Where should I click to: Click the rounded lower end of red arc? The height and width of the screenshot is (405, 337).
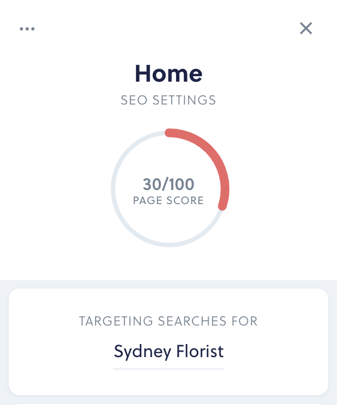[222, 206]
